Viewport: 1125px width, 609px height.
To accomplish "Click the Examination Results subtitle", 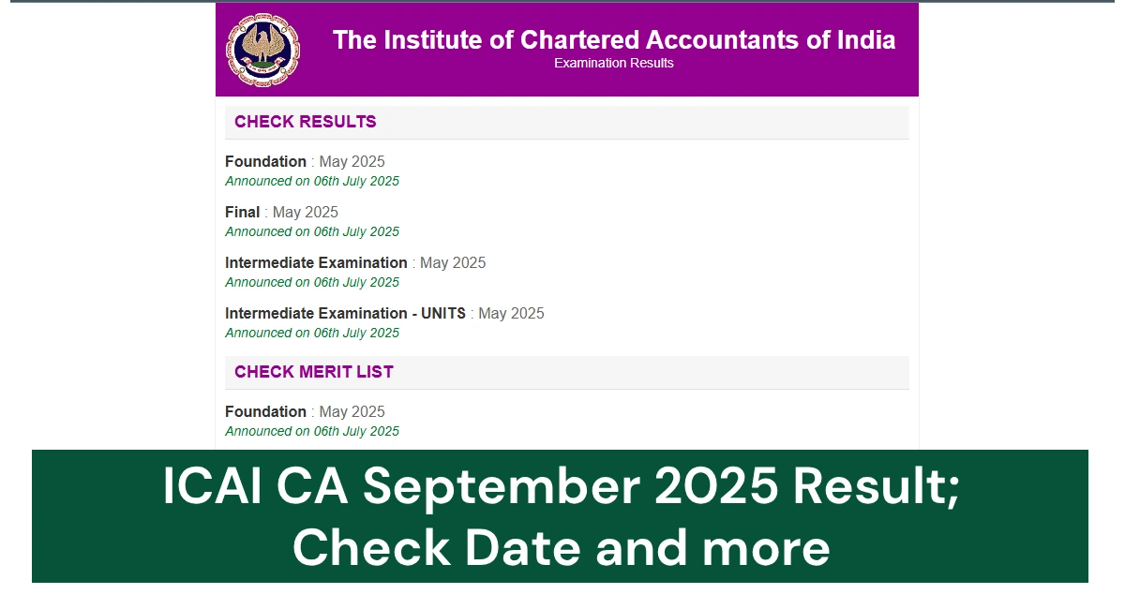I will pyautogui.click(x=613, y=63).
